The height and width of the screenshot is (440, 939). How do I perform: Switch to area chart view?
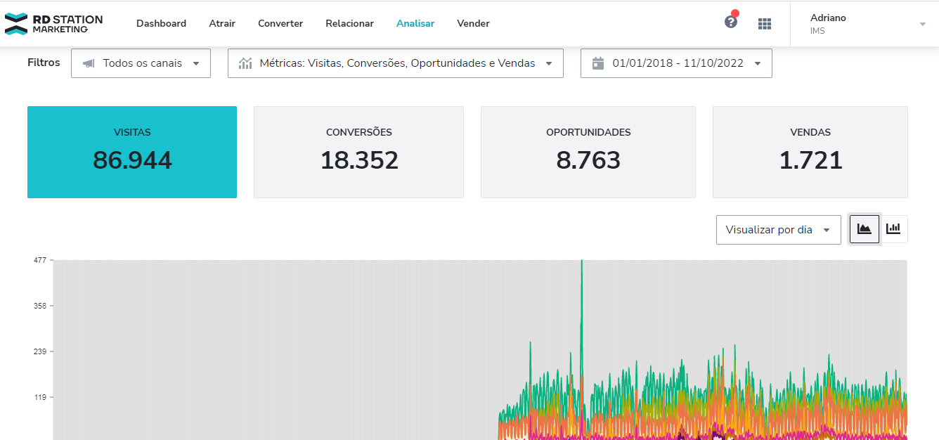click(x=864, y=229)
